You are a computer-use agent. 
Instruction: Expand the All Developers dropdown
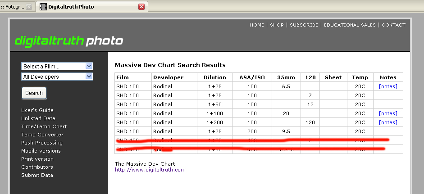pyautogui.click(x=57, y=77)
